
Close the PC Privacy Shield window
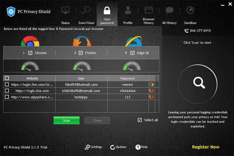[230, 4]
